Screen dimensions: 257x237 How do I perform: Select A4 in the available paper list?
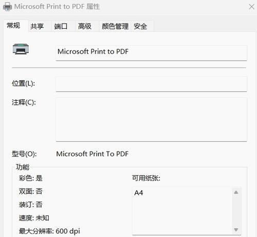[139, 193]
